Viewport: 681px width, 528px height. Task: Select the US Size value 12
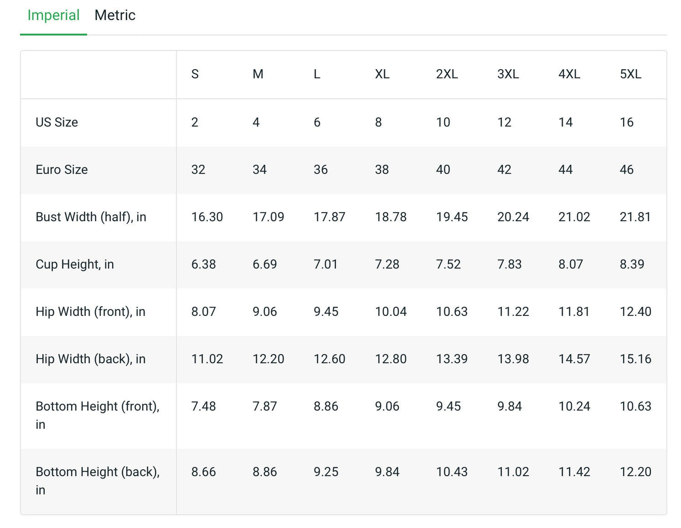pyautogui.click(x=504, y=122)
